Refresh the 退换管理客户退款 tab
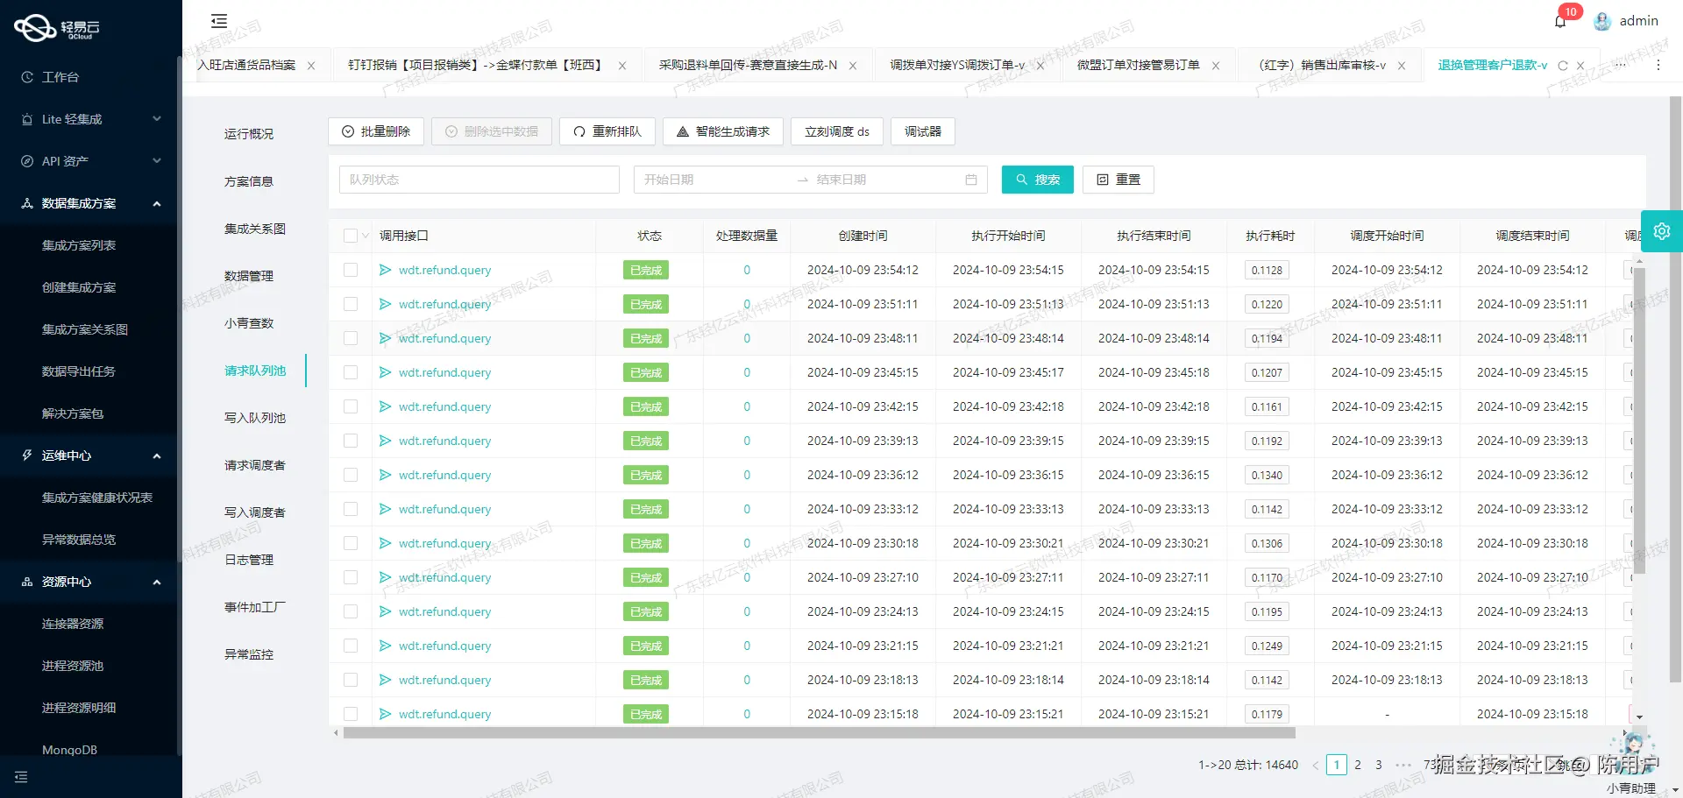Viewport: 1683px width, 798px height. click(x=1562, y=66)
